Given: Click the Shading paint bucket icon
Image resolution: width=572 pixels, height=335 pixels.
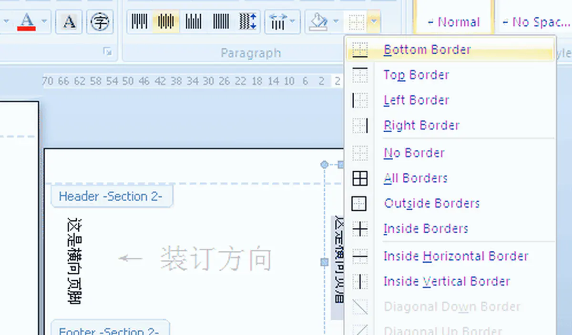Looking at the screenshot, I should (x=318, y=22).
